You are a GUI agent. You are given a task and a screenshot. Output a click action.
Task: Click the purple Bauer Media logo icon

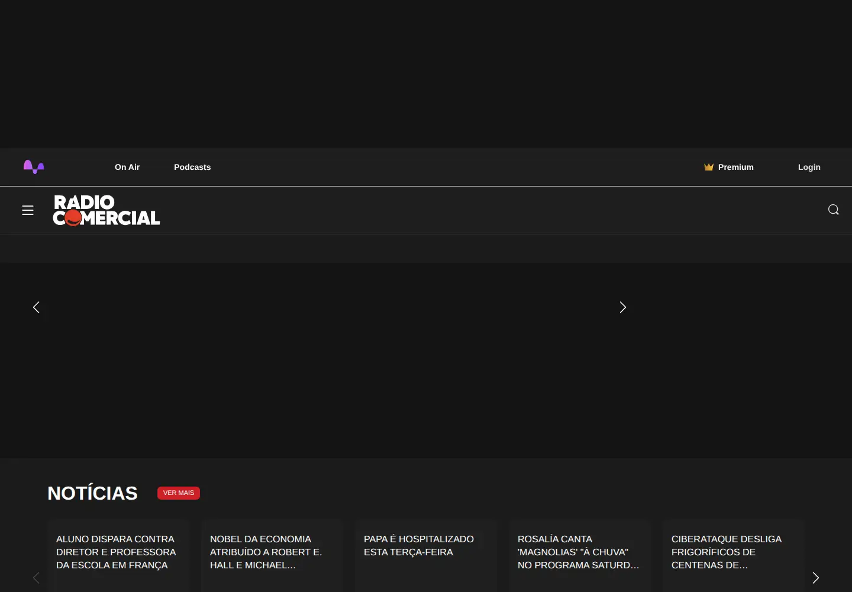[x=34, y=167]
